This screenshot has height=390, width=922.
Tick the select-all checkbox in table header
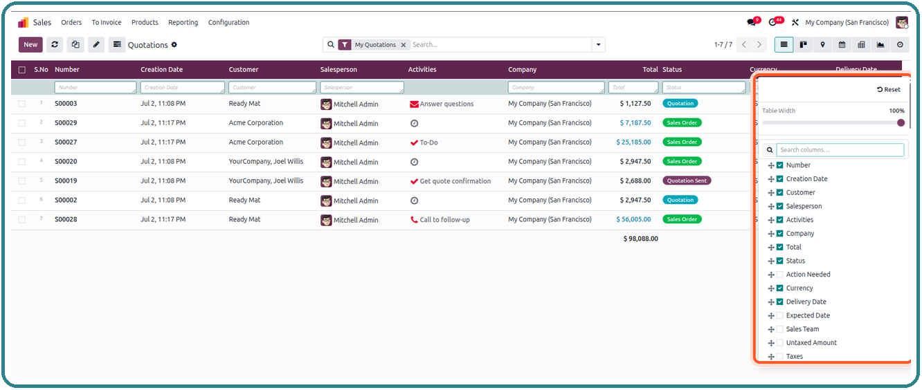[x=22, y=70]
